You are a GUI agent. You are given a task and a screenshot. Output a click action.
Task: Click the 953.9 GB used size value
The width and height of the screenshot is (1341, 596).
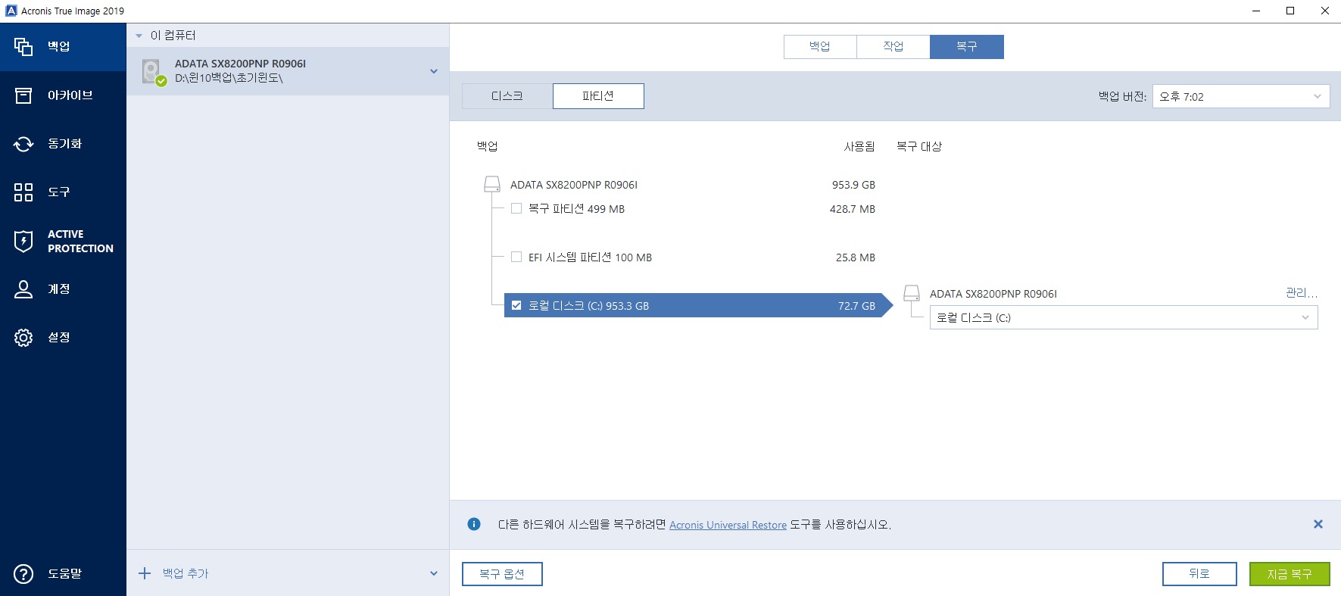pos(853,185)
